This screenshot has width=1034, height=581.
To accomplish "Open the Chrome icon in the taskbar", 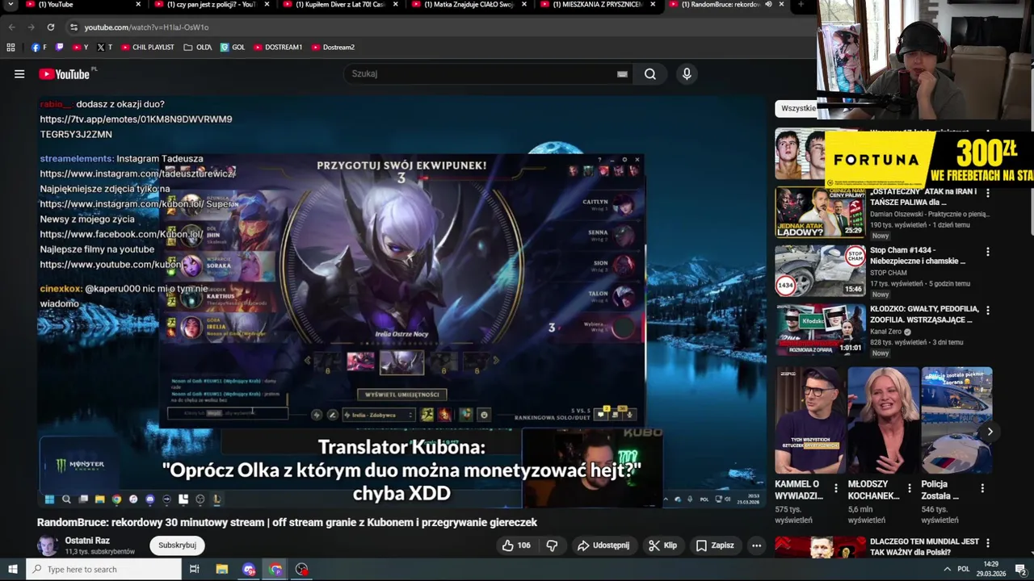I will point(275,570).
